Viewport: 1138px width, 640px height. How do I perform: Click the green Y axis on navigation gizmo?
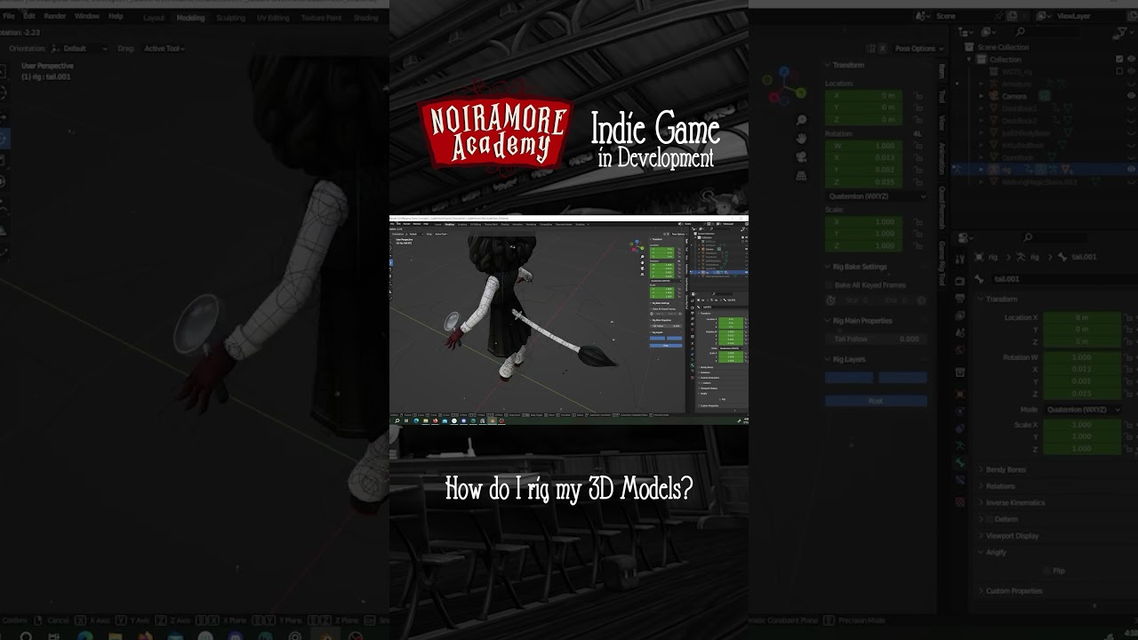[x=800, y=92]
